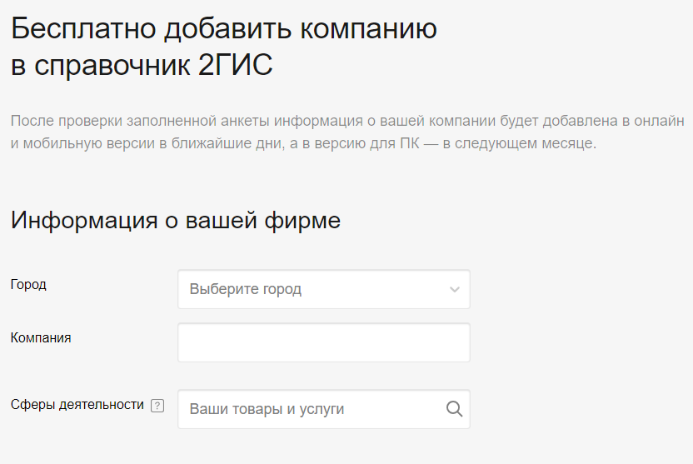Click the description line starting "После проверки"
This screenshot has height=464, width=693.
(x=346, y=121)
